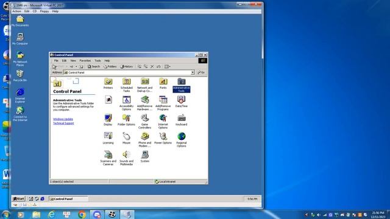This screenshot has height=219, width=390.
Task: Open the Printers folder icon
Action: click(x=108, y=84)
